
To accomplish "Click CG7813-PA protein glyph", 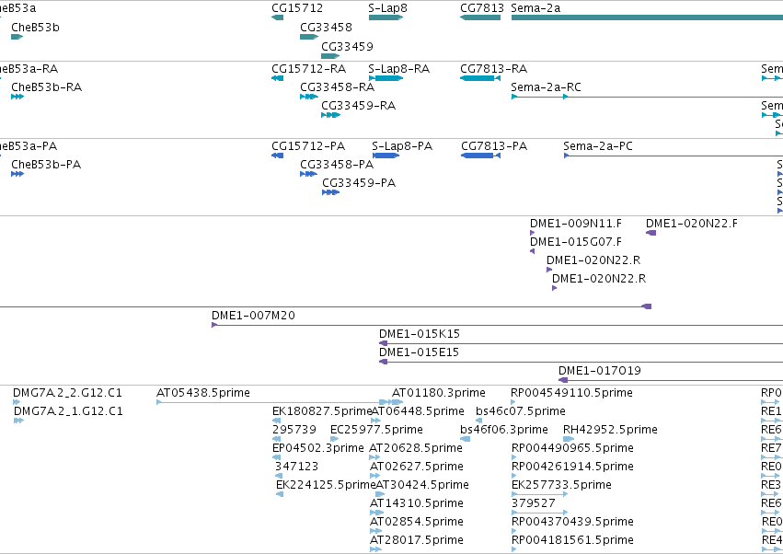I will [480, 156].
